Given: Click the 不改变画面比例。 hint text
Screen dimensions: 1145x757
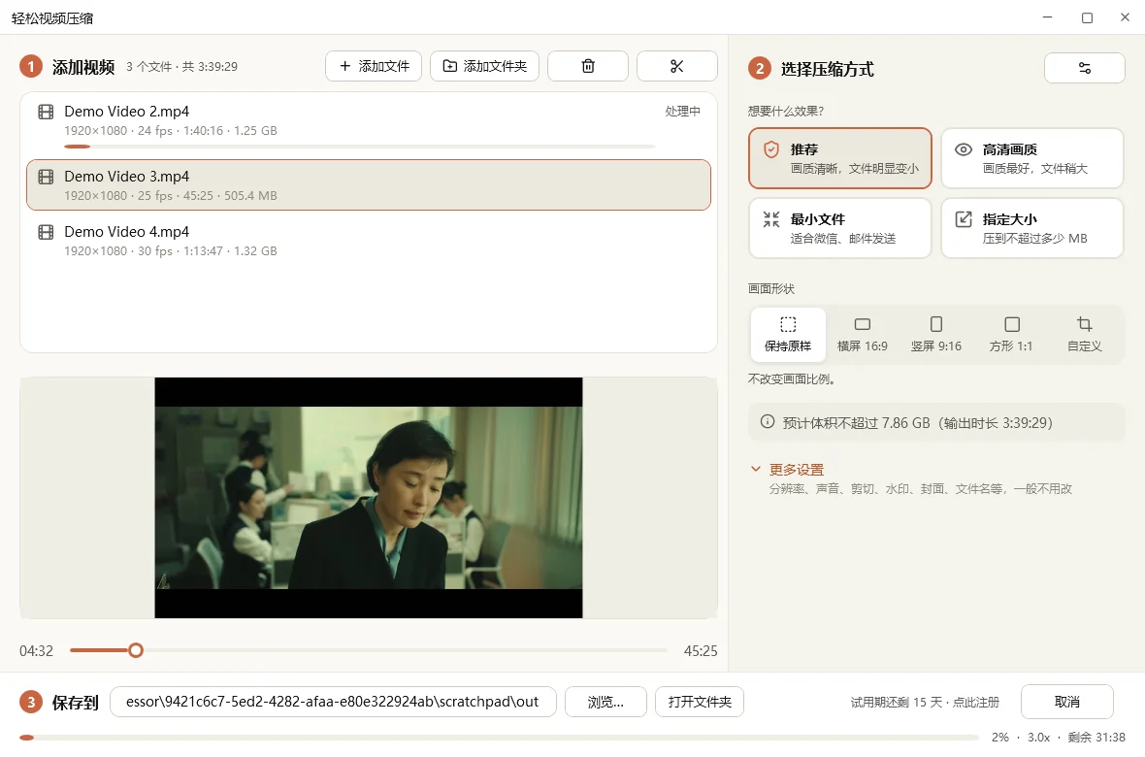Looking at the screenshot, I should coord(793,379).
